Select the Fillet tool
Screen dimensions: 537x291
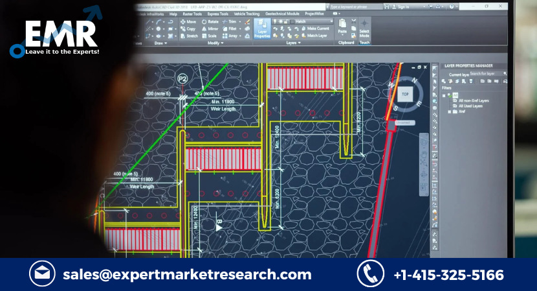point(230,29)
